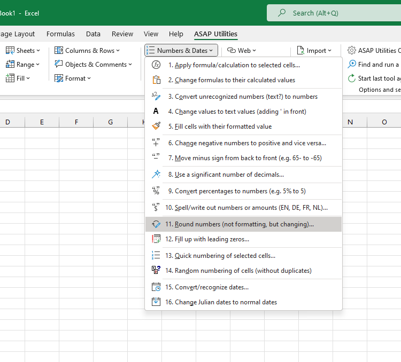Click the percent icon for Convert percentages
This screenshot has height=362, width=401.
[156, 191]
